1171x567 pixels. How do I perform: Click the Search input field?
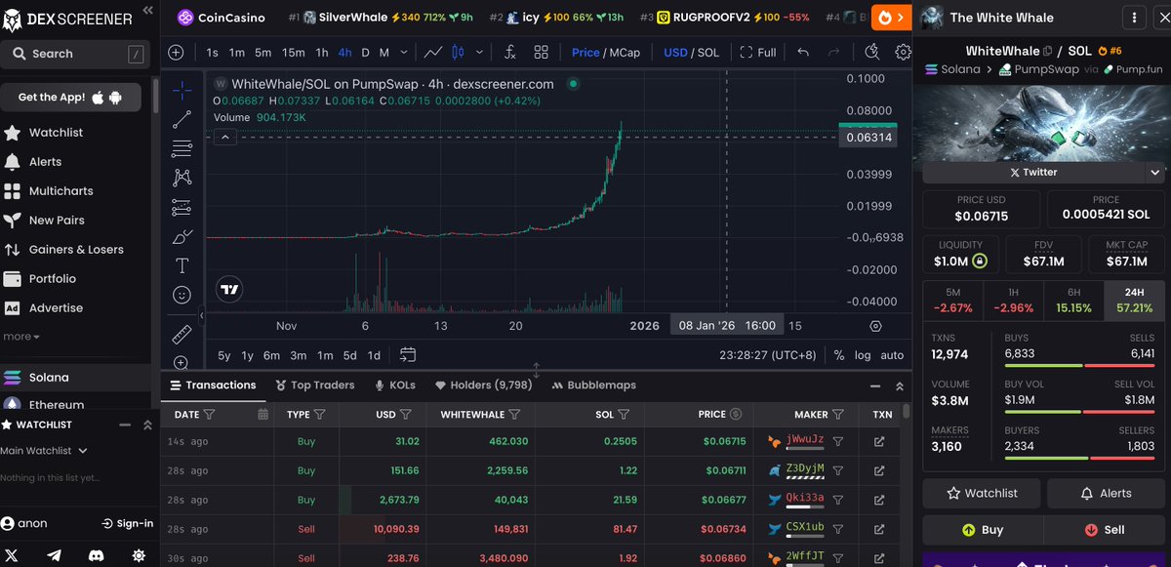[76, 55]
